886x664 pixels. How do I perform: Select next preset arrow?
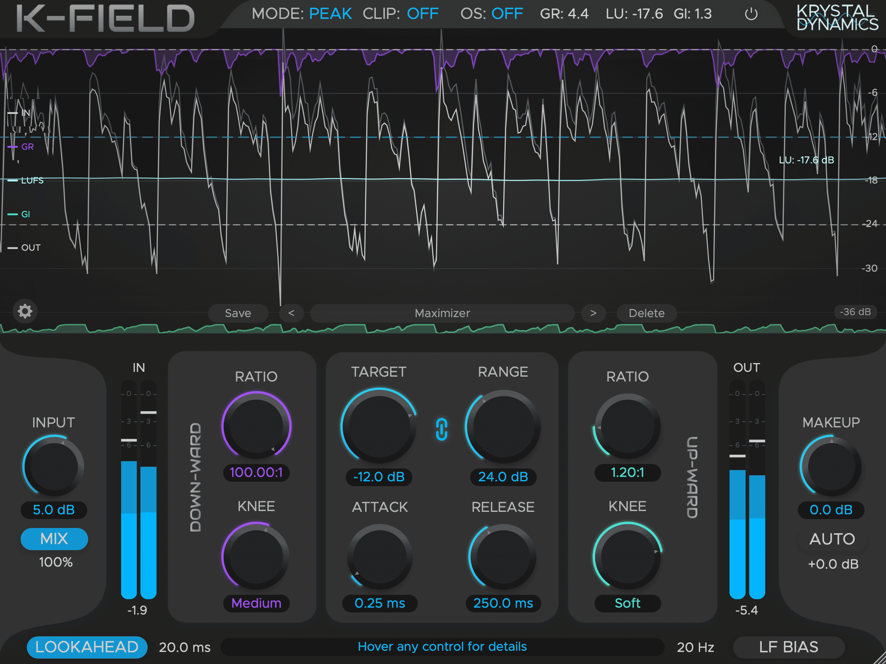593,313
